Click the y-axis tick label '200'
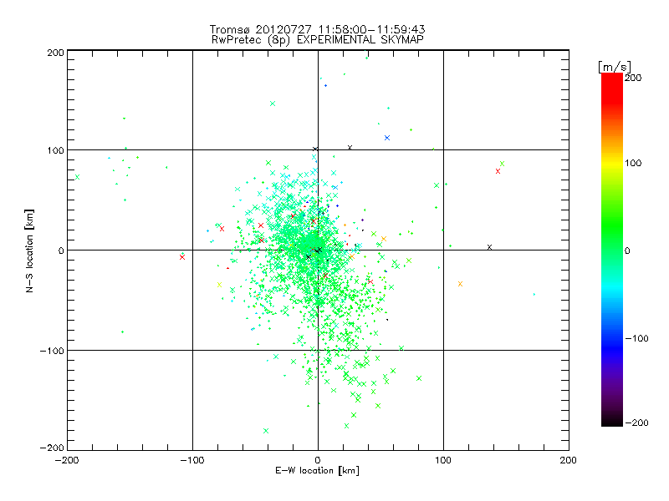The width and height of the screenshot is (669, 501). click(x=55, y=53)
